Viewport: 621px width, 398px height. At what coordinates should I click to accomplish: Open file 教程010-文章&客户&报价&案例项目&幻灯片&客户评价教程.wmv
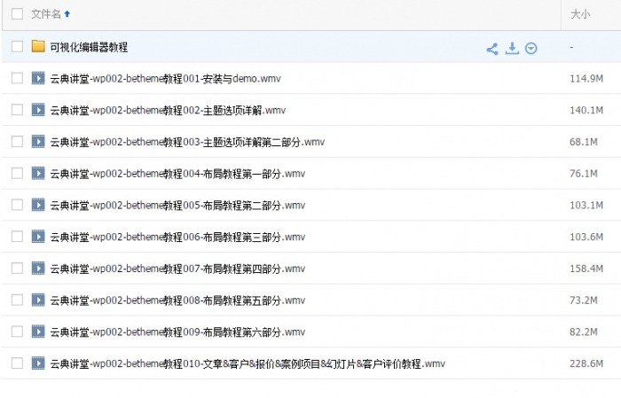tap(248, 363)
